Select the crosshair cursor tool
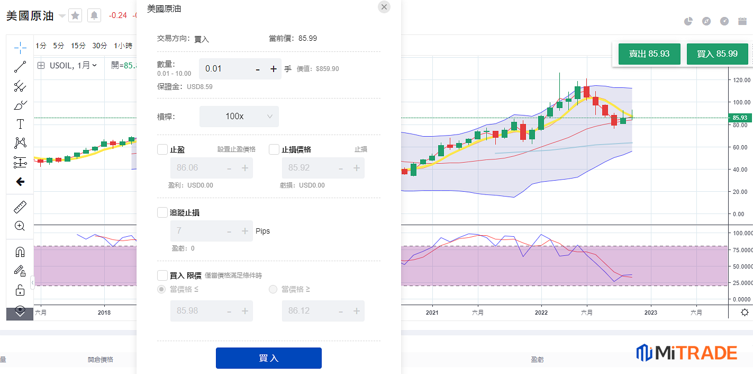Image resolution: width=753 pixels, height=374 pixels. coord(20,48)
